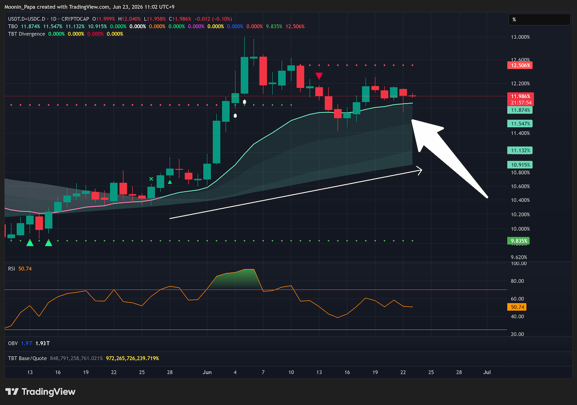
Task: Click the TradingView logo
Action: pos(40,392)
